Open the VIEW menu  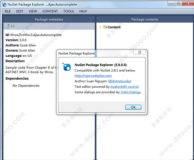click(33, 11)
